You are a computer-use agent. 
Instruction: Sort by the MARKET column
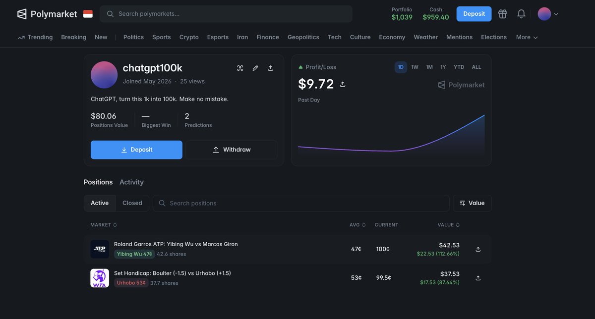[104, 225]
